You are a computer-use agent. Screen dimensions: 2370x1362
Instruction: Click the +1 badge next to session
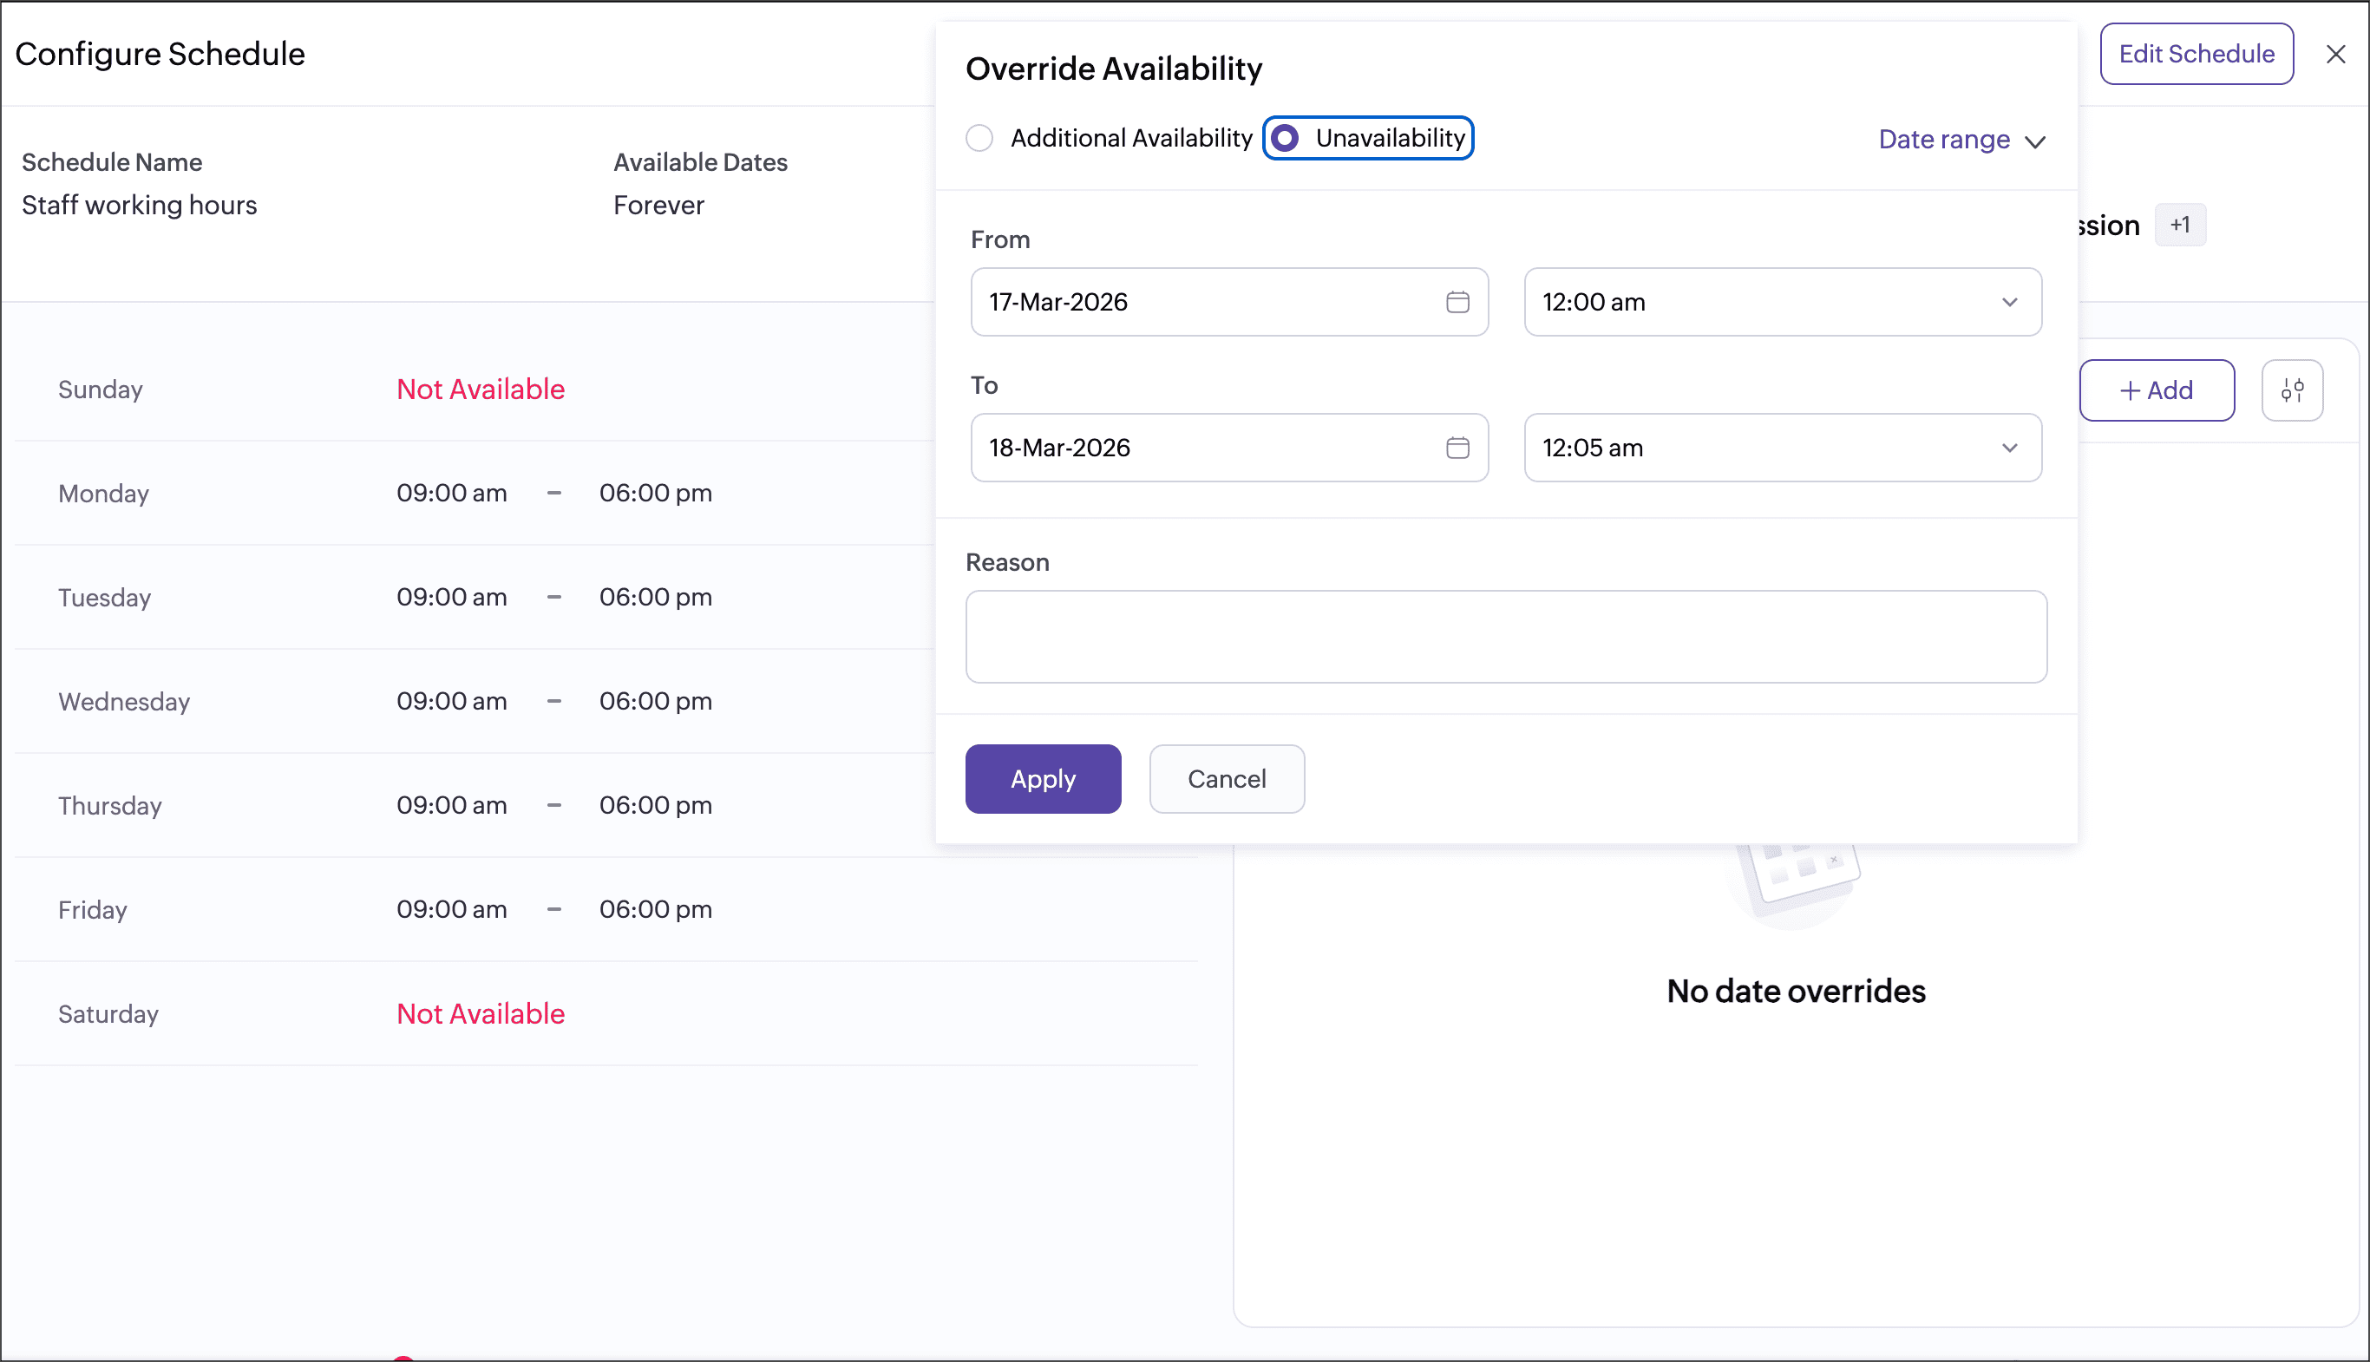point(2179,226)
